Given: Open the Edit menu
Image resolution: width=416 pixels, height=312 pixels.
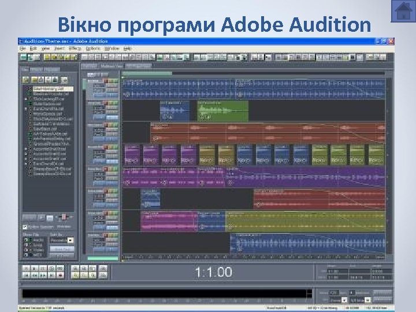Looking at the screenshot, I should (x=33, y=49).
